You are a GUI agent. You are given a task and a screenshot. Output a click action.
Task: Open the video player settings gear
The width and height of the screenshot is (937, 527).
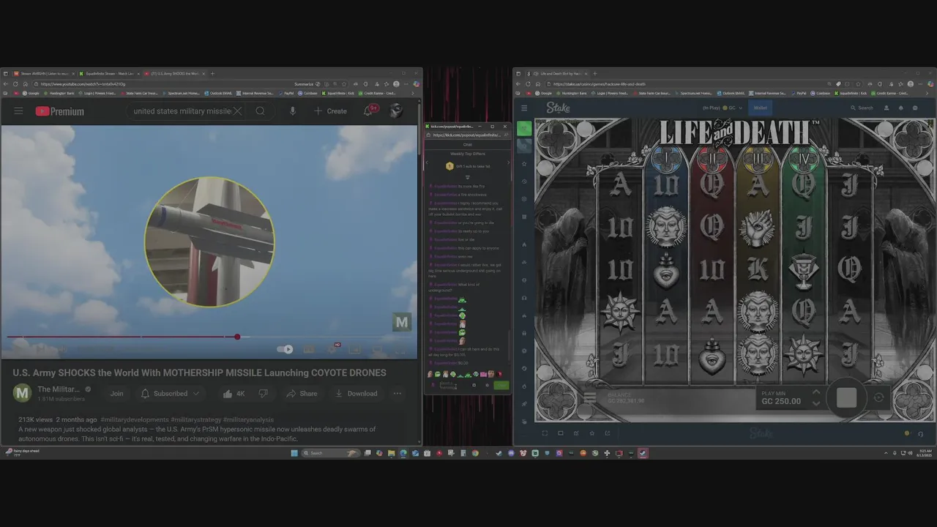(x=332, y=349)
